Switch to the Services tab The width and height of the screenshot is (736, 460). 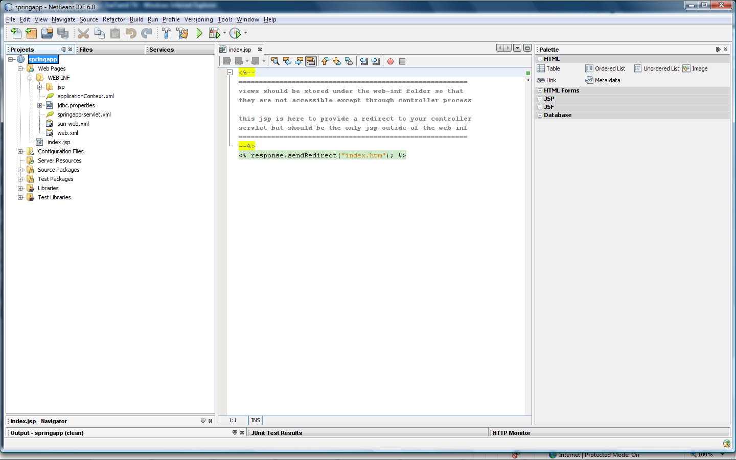pyautogui.click(x=162, y=50)
